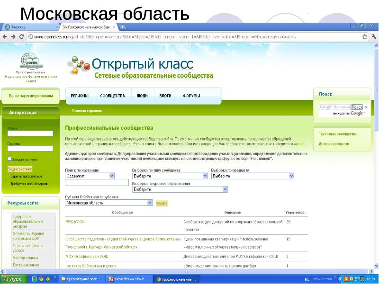Screen dimensions: 379x284
Task: Open Выборка по уровню образования dropdown
Action: (x=180, y=190)
